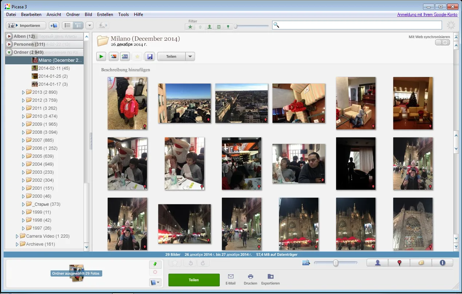
Task: Print photos with Drucken
Action: click(251, 279)
